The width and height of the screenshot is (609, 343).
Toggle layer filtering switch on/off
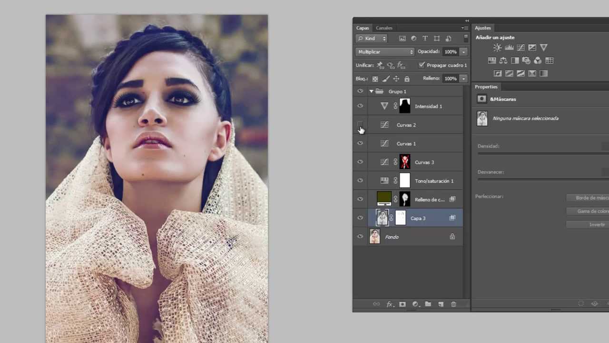[465, 39]
